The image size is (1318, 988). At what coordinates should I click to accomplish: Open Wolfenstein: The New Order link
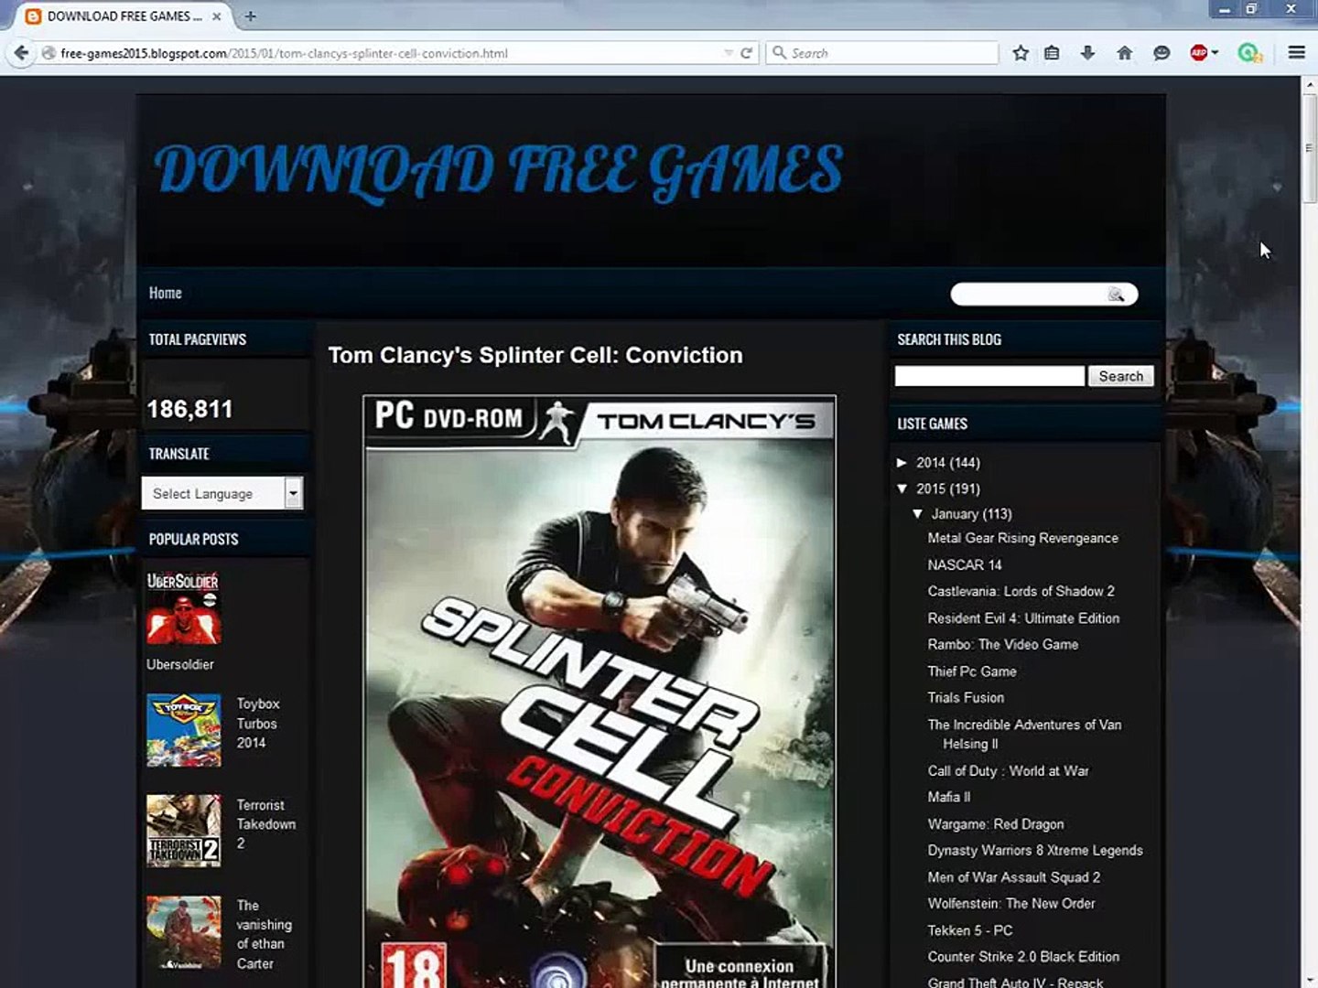click(1011, 903)
